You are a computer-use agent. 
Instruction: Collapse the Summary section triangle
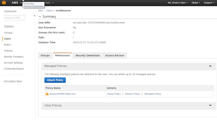click(x=40, y=17)
